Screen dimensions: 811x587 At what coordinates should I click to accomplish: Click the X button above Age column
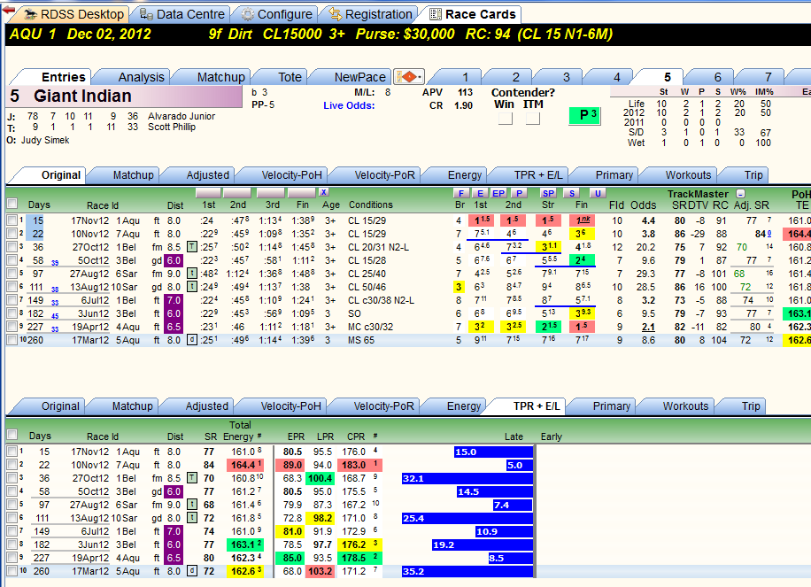click(324, 192)
